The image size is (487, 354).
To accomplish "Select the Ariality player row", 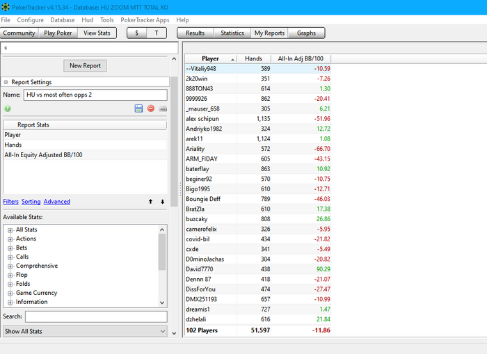I will (258, 149).
